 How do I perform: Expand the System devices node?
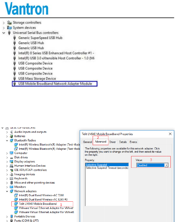[4, 28]
